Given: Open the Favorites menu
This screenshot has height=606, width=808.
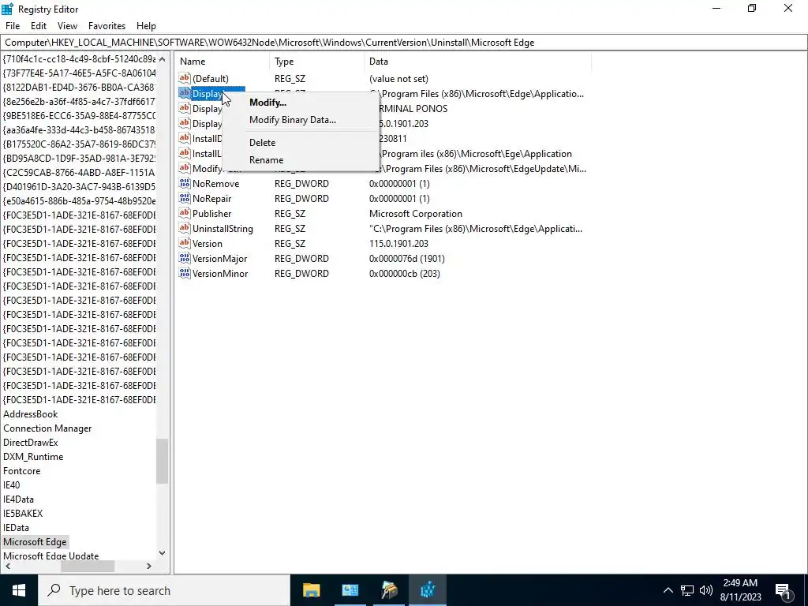Looking at the screenshot, I should (x=107, y=26).
